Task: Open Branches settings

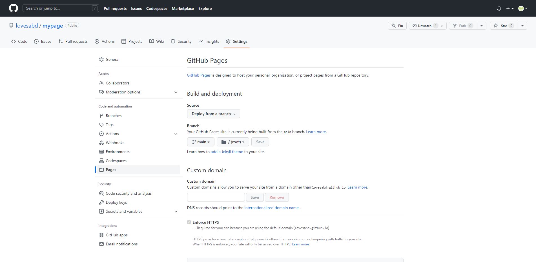Action: pos(139,116)
